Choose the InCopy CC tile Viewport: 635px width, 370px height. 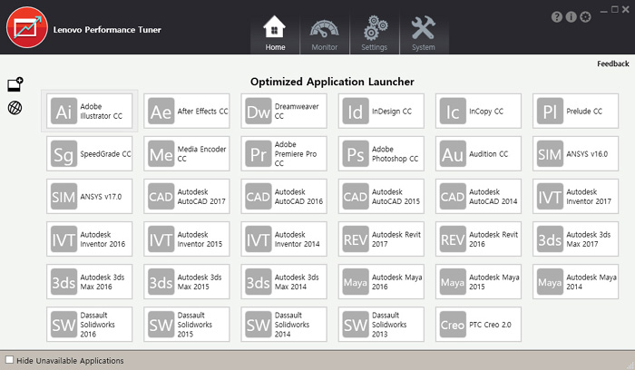click(x=478, y=111)
